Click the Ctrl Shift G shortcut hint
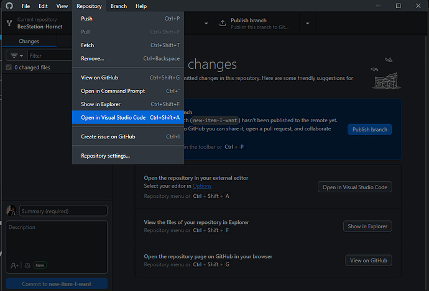The image size is (429, 291). point(211,264)
